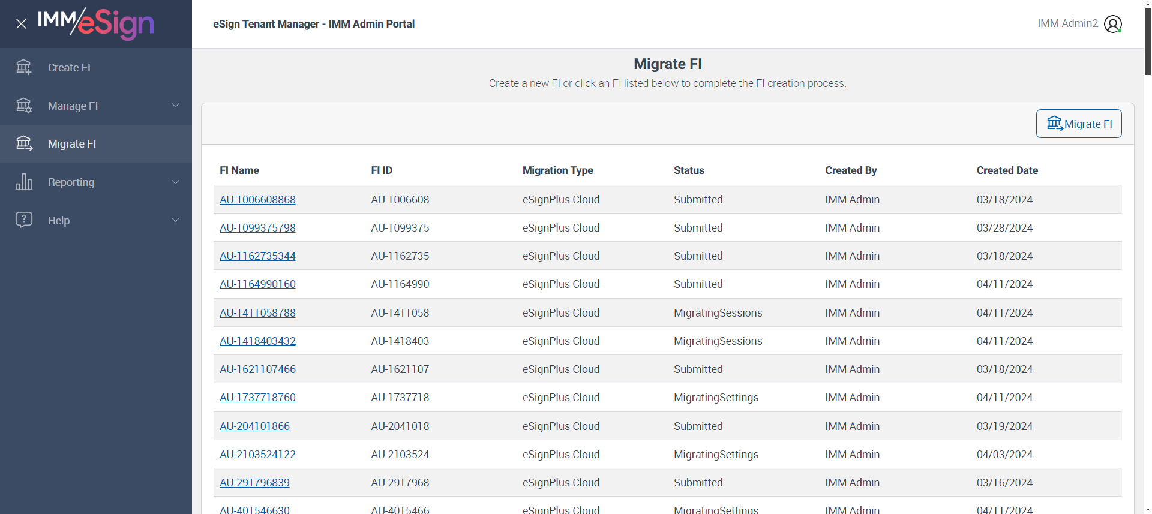Click the IMM Admin2 username

(1067, 23)
